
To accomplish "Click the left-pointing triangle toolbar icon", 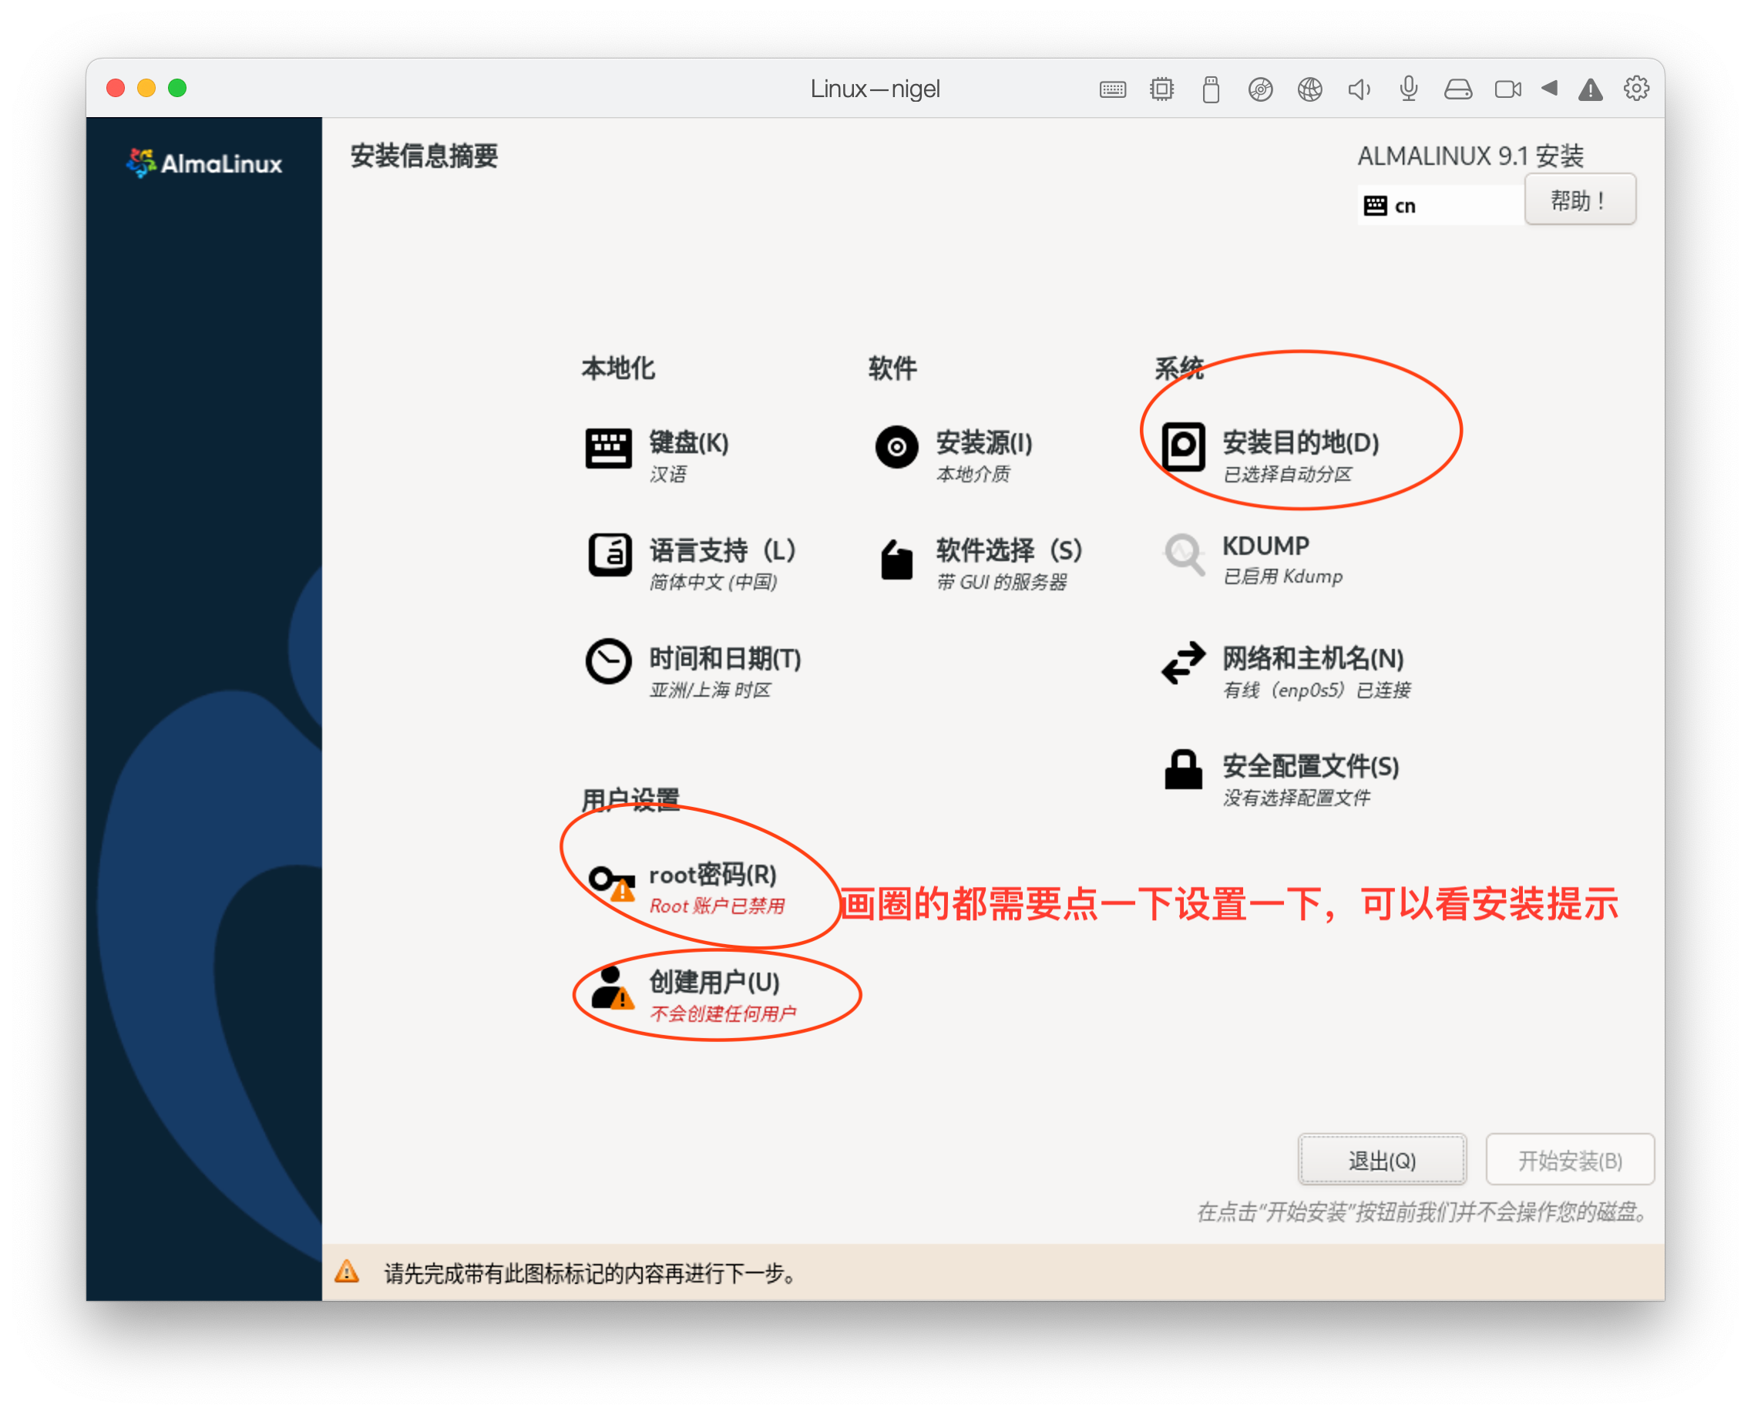I will click(1550, 88).
